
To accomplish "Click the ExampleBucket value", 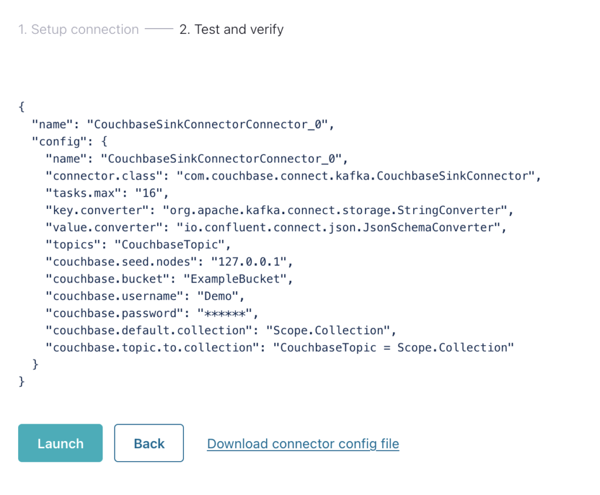I will tap(235, 279).
